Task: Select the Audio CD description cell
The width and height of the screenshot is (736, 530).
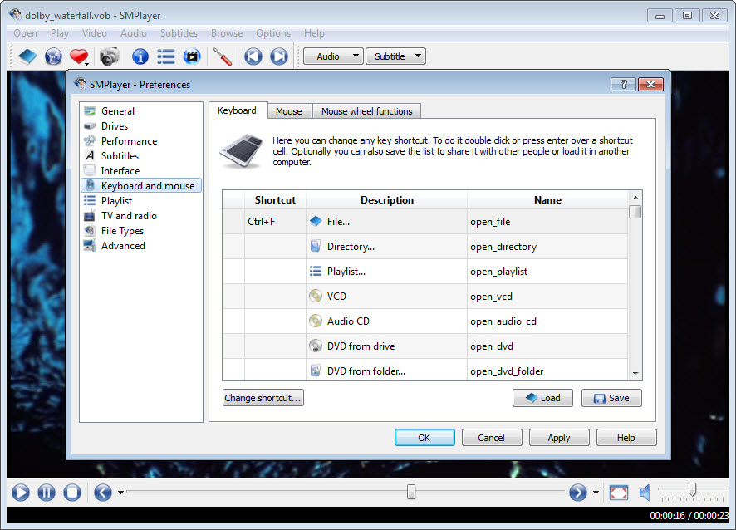Action: [x=387, y=321]
